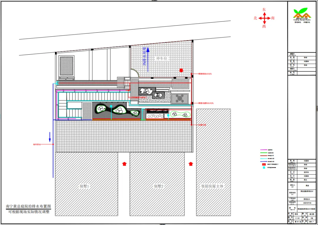Select the 邻居房屋主体 label
The image size is (318, 225).
coord(212,186)
